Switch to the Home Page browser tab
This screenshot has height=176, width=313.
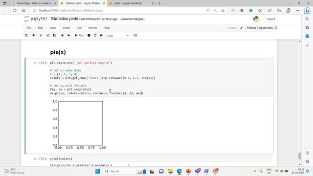click(33, 3)
